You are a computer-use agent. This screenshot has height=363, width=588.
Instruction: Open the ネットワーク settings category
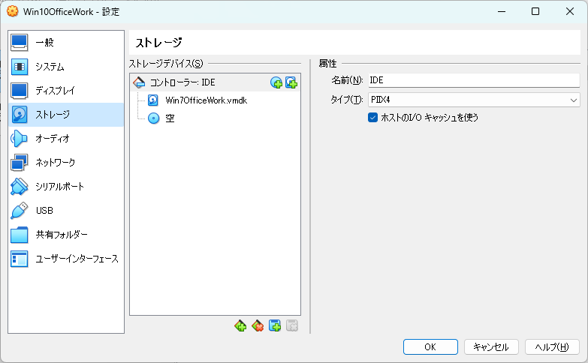pos(66,163)
